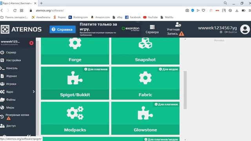
Task: Click the Для плагинов info badge on Glowstone
Action: click(x=166, y=105)
